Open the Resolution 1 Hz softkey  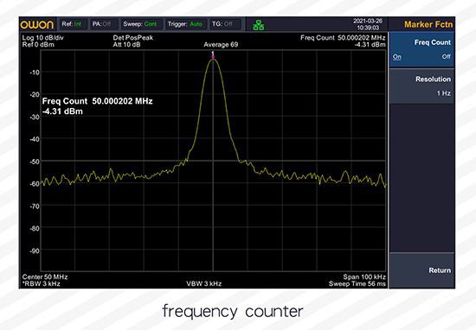(421, 86)
